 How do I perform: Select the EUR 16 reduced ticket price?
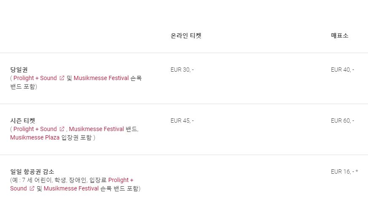point(344,172)
